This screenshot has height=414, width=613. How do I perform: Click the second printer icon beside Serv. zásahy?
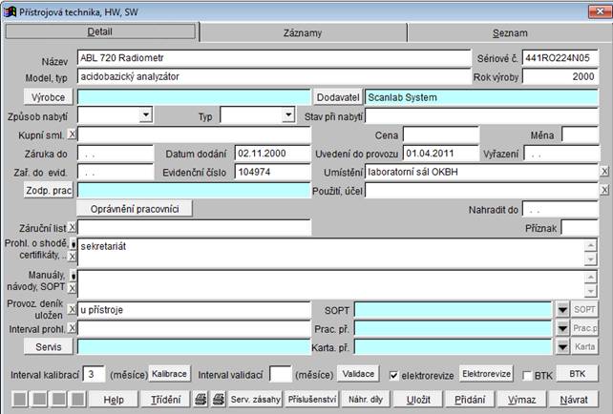click(x=217, y=399)
